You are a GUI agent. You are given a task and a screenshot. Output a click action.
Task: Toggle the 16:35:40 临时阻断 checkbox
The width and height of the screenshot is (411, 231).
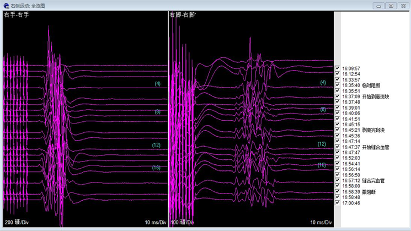point(338,85)
